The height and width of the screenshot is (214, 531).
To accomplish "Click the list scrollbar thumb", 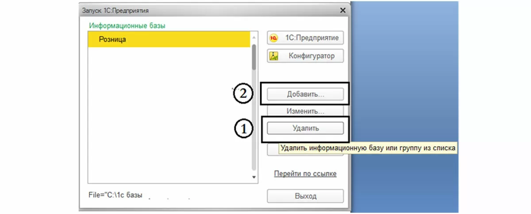I will [x=254, y=56].
